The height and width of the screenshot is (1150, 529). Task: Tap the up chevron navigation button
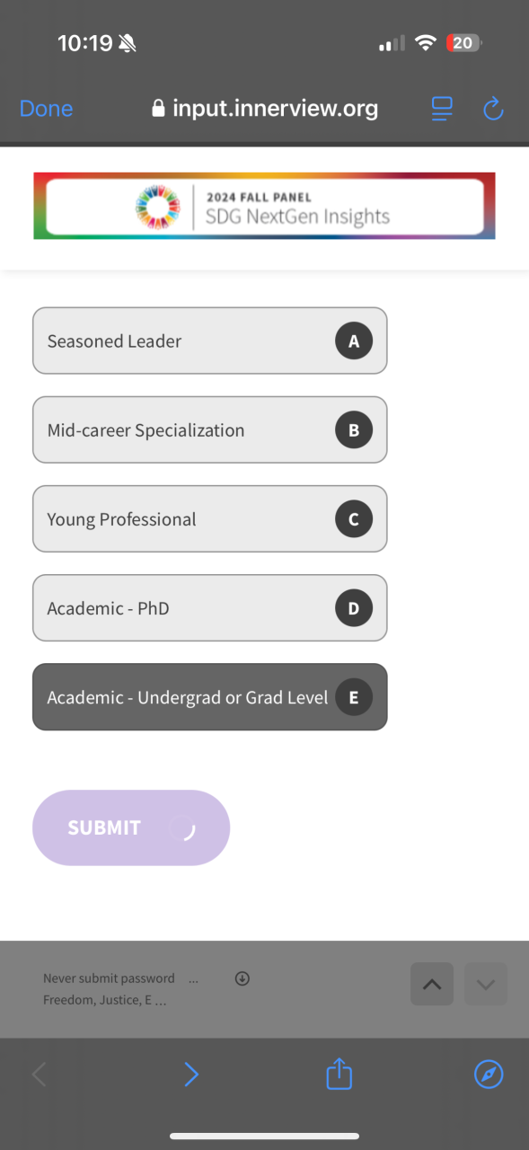tap(432, 984)
